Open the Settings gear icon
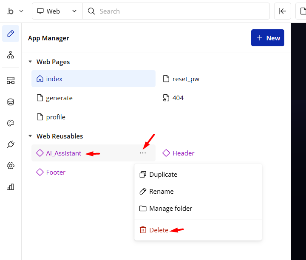 click(x=11, y=166)
